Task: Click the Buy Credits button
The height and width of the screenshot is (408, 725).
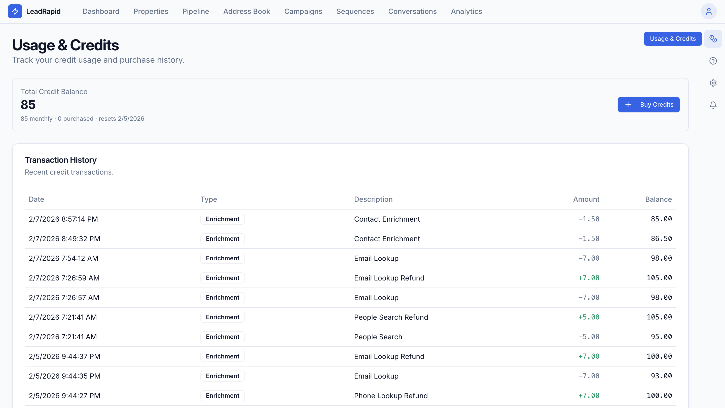Action: 648,104
